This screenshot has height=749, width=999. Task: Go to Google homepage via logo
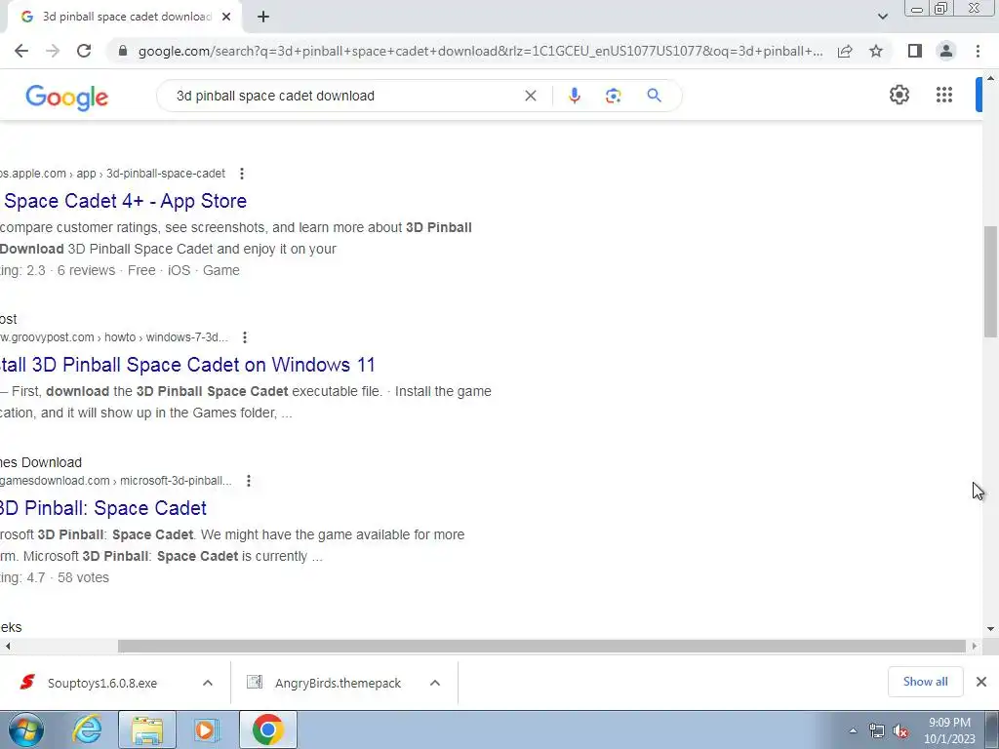67,97
